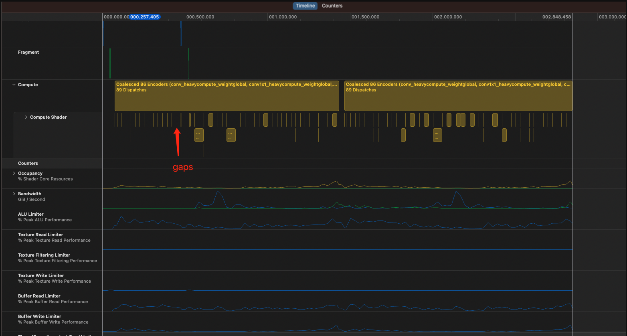Screen dimensions: 627x336
Task: Click the Counters section header
Action: tap(28, 163)
